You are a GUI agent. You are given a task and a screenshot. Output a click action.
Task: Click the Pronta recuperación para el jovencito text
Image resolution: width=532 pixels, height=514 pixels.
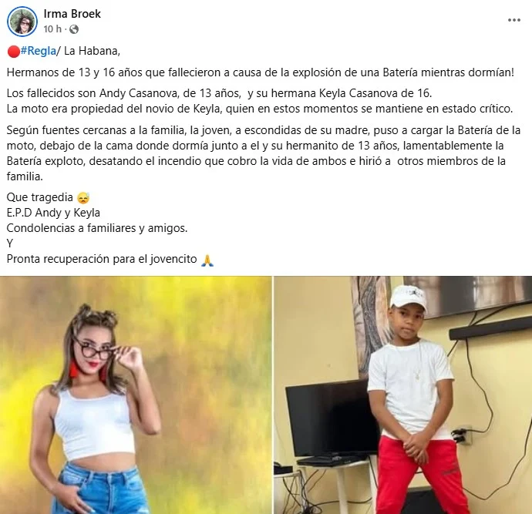pos(102,259)
